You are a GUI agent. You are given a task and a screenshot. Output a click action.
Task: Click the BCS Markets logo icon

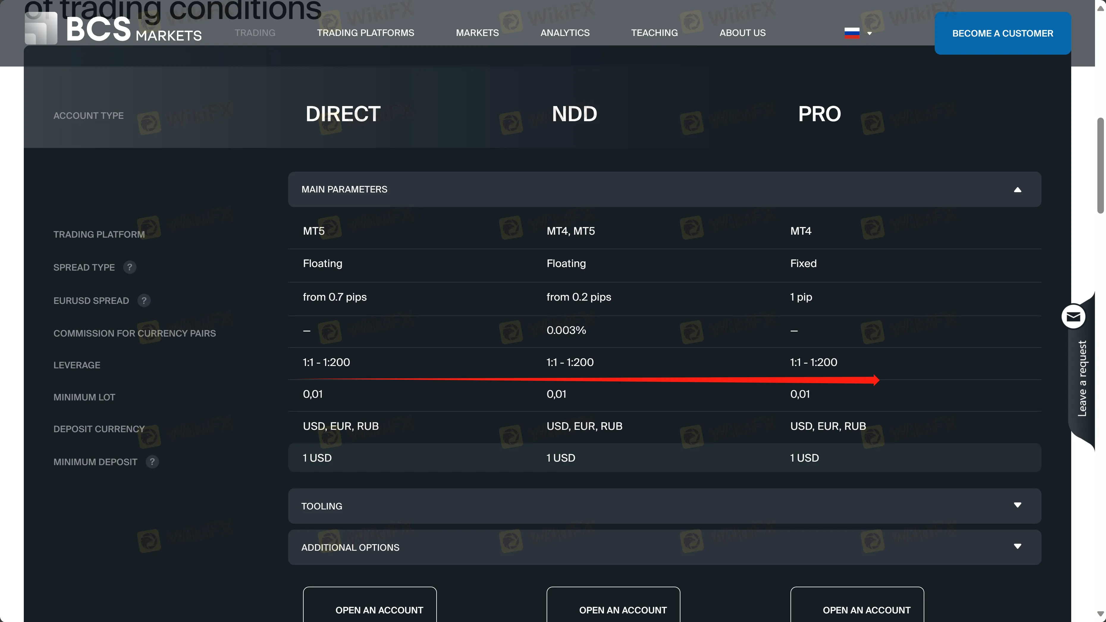pos(41,28)
